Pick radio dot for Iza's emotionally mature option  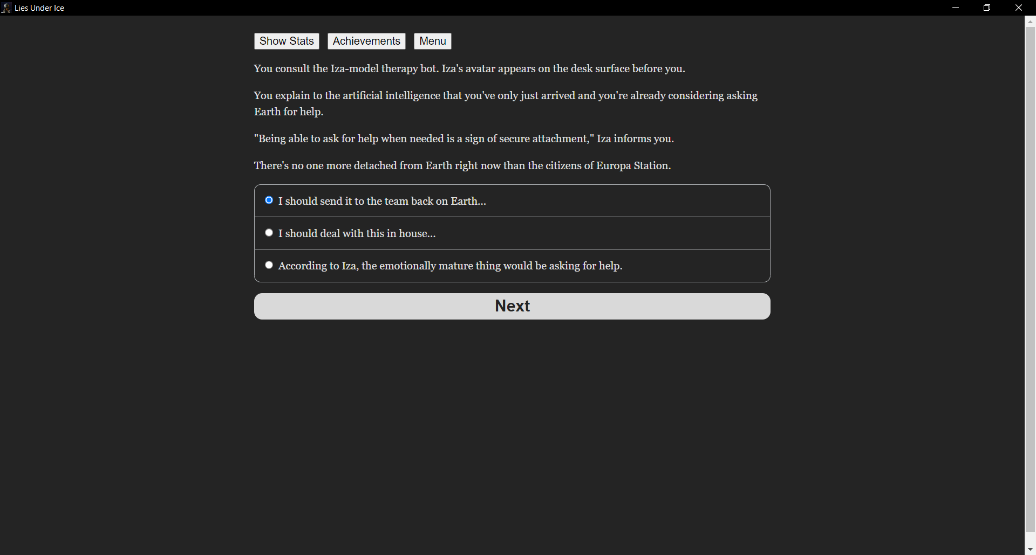(269, 265)
